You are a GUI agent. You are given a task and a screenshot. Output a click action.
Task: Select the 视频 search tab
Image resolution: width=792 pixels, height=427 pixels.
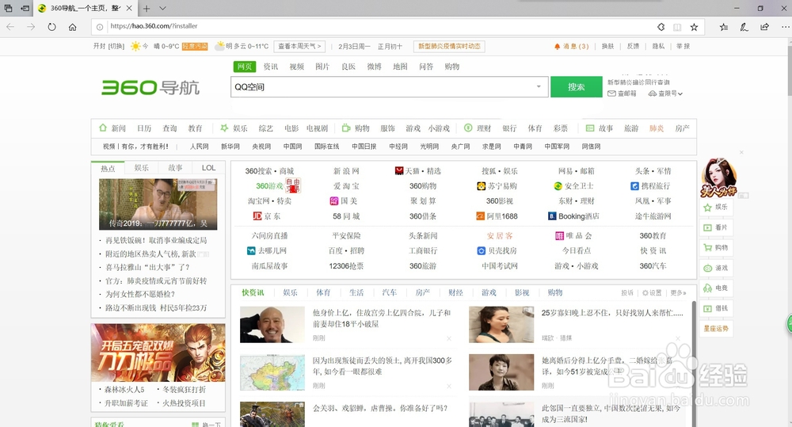click(x=296, y=67)
